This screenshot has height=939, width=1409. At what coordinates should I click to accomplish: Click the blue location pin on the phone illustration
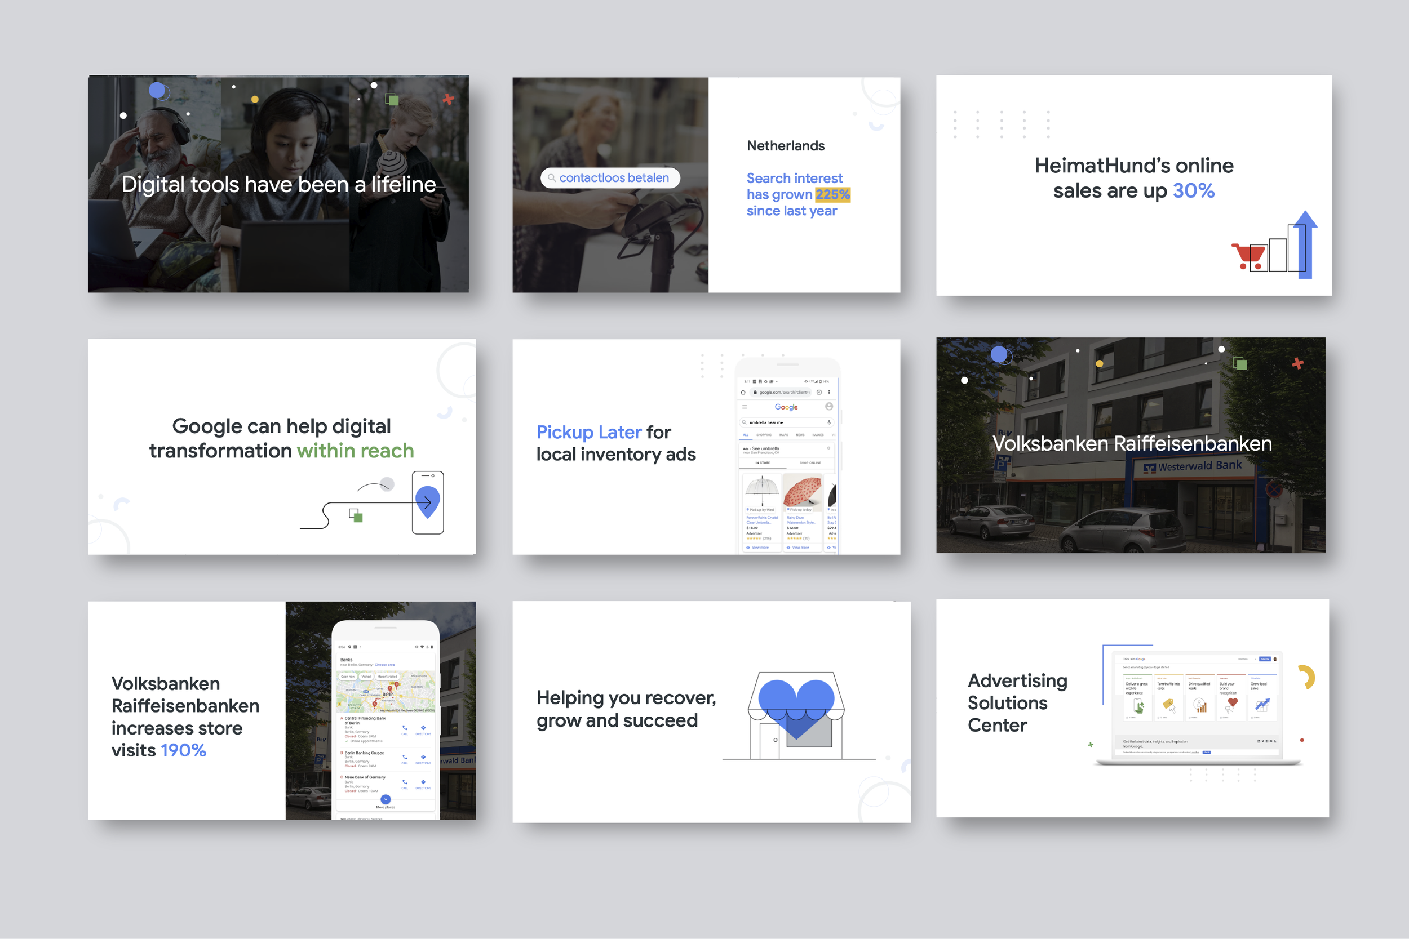click(427, 502)
